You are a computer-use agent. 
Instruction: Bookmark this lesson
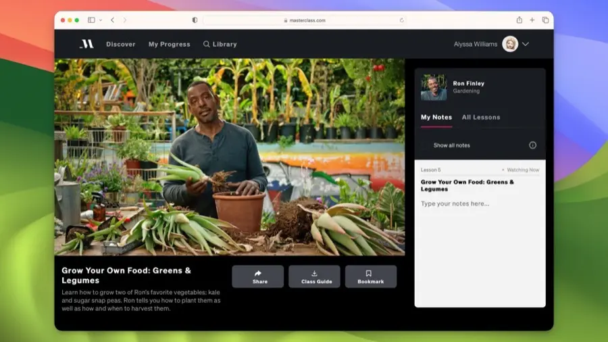[x=370, y=276]
